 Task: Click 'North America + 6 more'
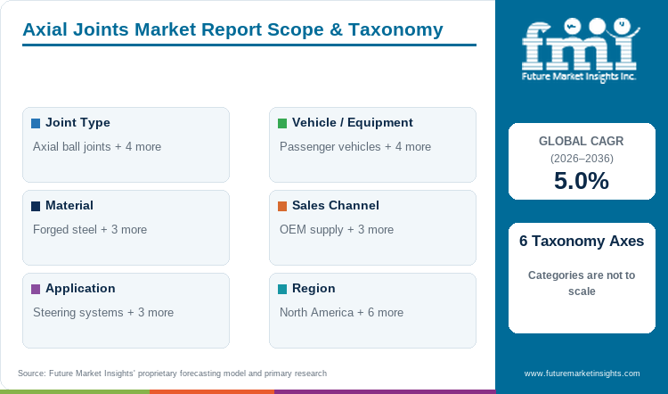(x=342, y=313)
